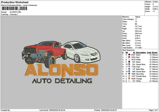Select the Powder Blue color swatch

[129, 76]
